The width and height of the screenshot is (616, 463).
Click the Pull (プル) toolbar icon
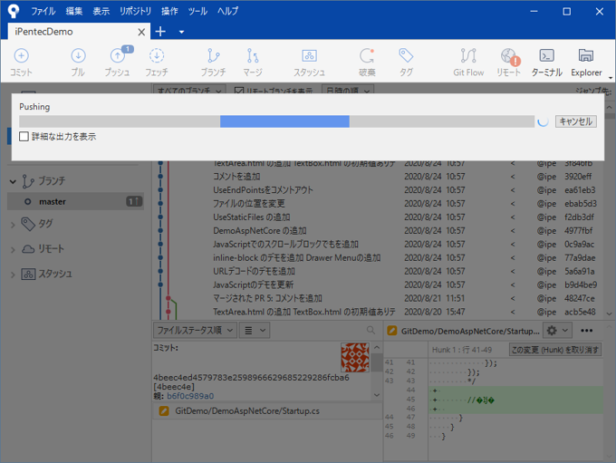point(78,63)
